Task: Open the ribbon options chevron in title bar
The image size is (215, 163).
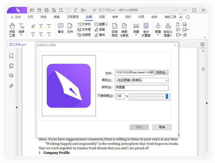Action: pyautogui.click(x=176, y=10)
